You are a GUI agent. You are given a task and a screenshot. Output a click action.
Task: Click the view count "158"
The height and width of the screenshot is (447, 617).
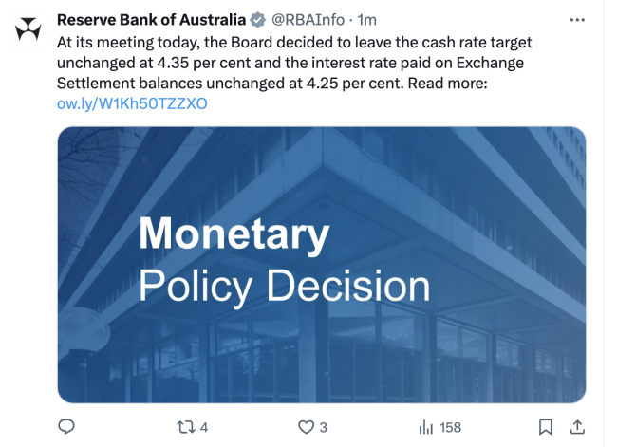pos(450,428)
